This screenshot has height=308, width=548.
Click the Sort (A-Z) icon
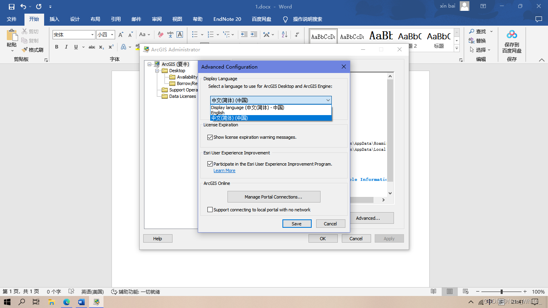pyautogui.click(x=284, y=34)
